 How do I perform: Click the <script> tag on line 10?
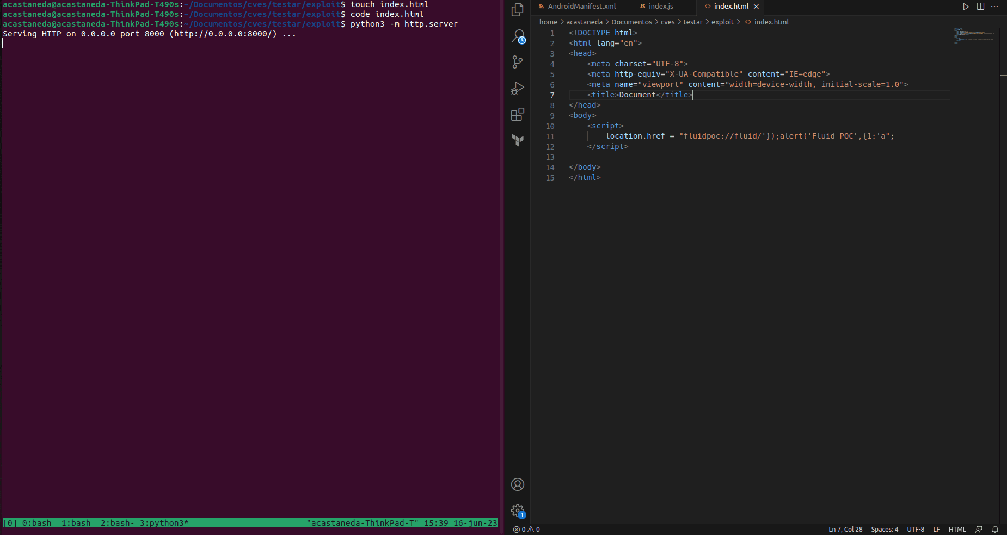605,126
